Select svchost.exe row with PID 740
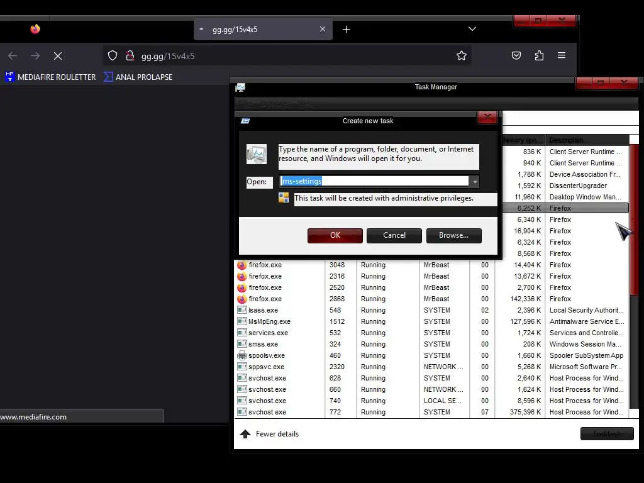 [431, 401]
